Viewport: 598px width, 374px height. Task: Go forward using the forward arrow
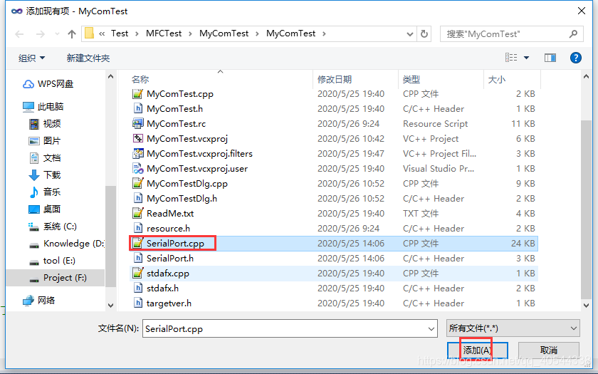(40, 34)
